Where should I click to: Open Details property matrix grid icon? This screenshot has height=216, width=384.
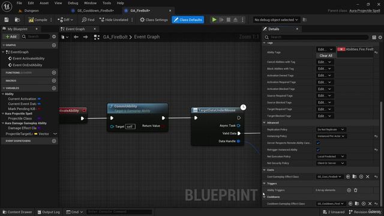374,37
